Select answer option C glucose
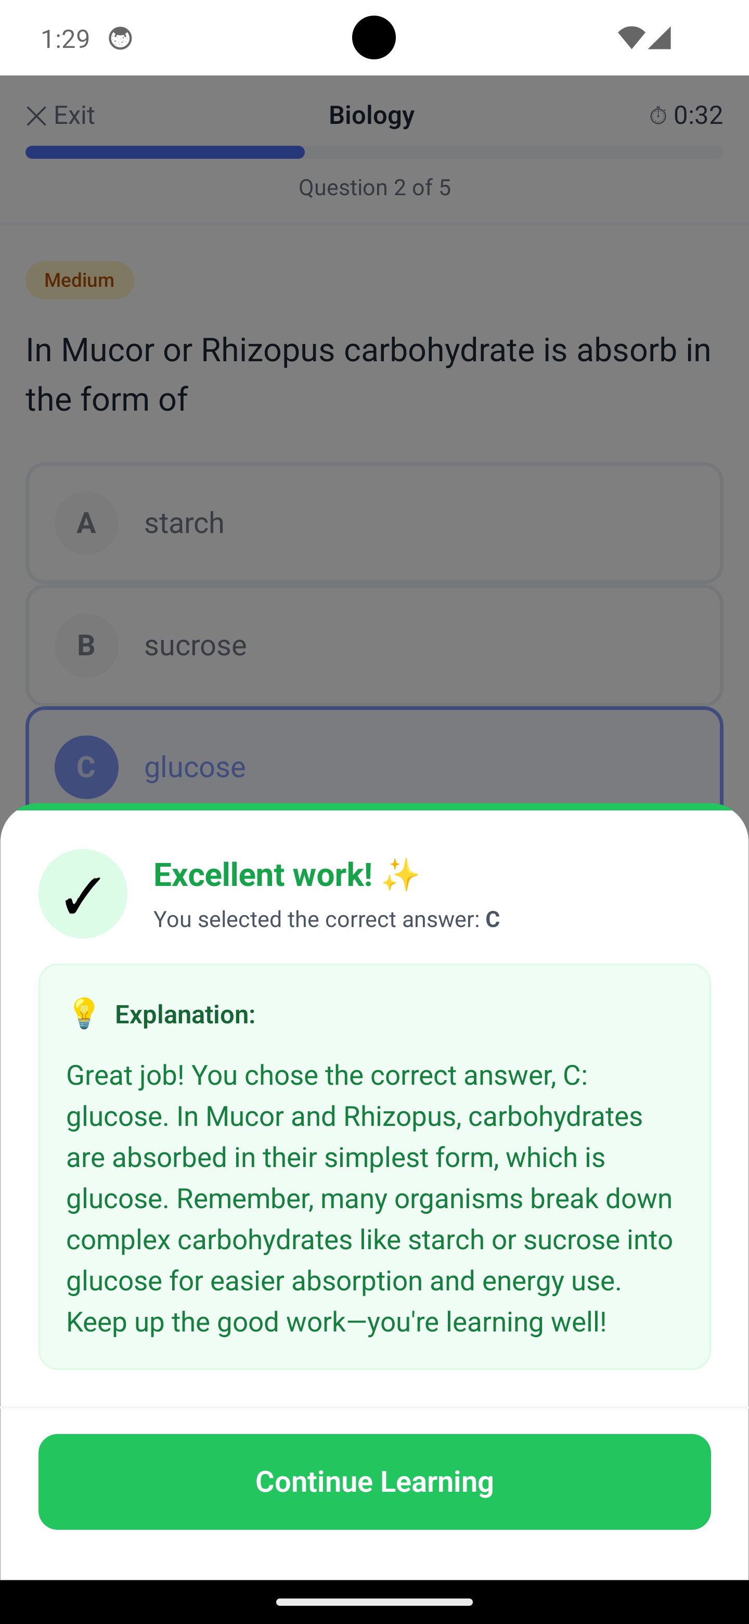Viewport: 749px width, 1624px height. click(x=374, y=767)
